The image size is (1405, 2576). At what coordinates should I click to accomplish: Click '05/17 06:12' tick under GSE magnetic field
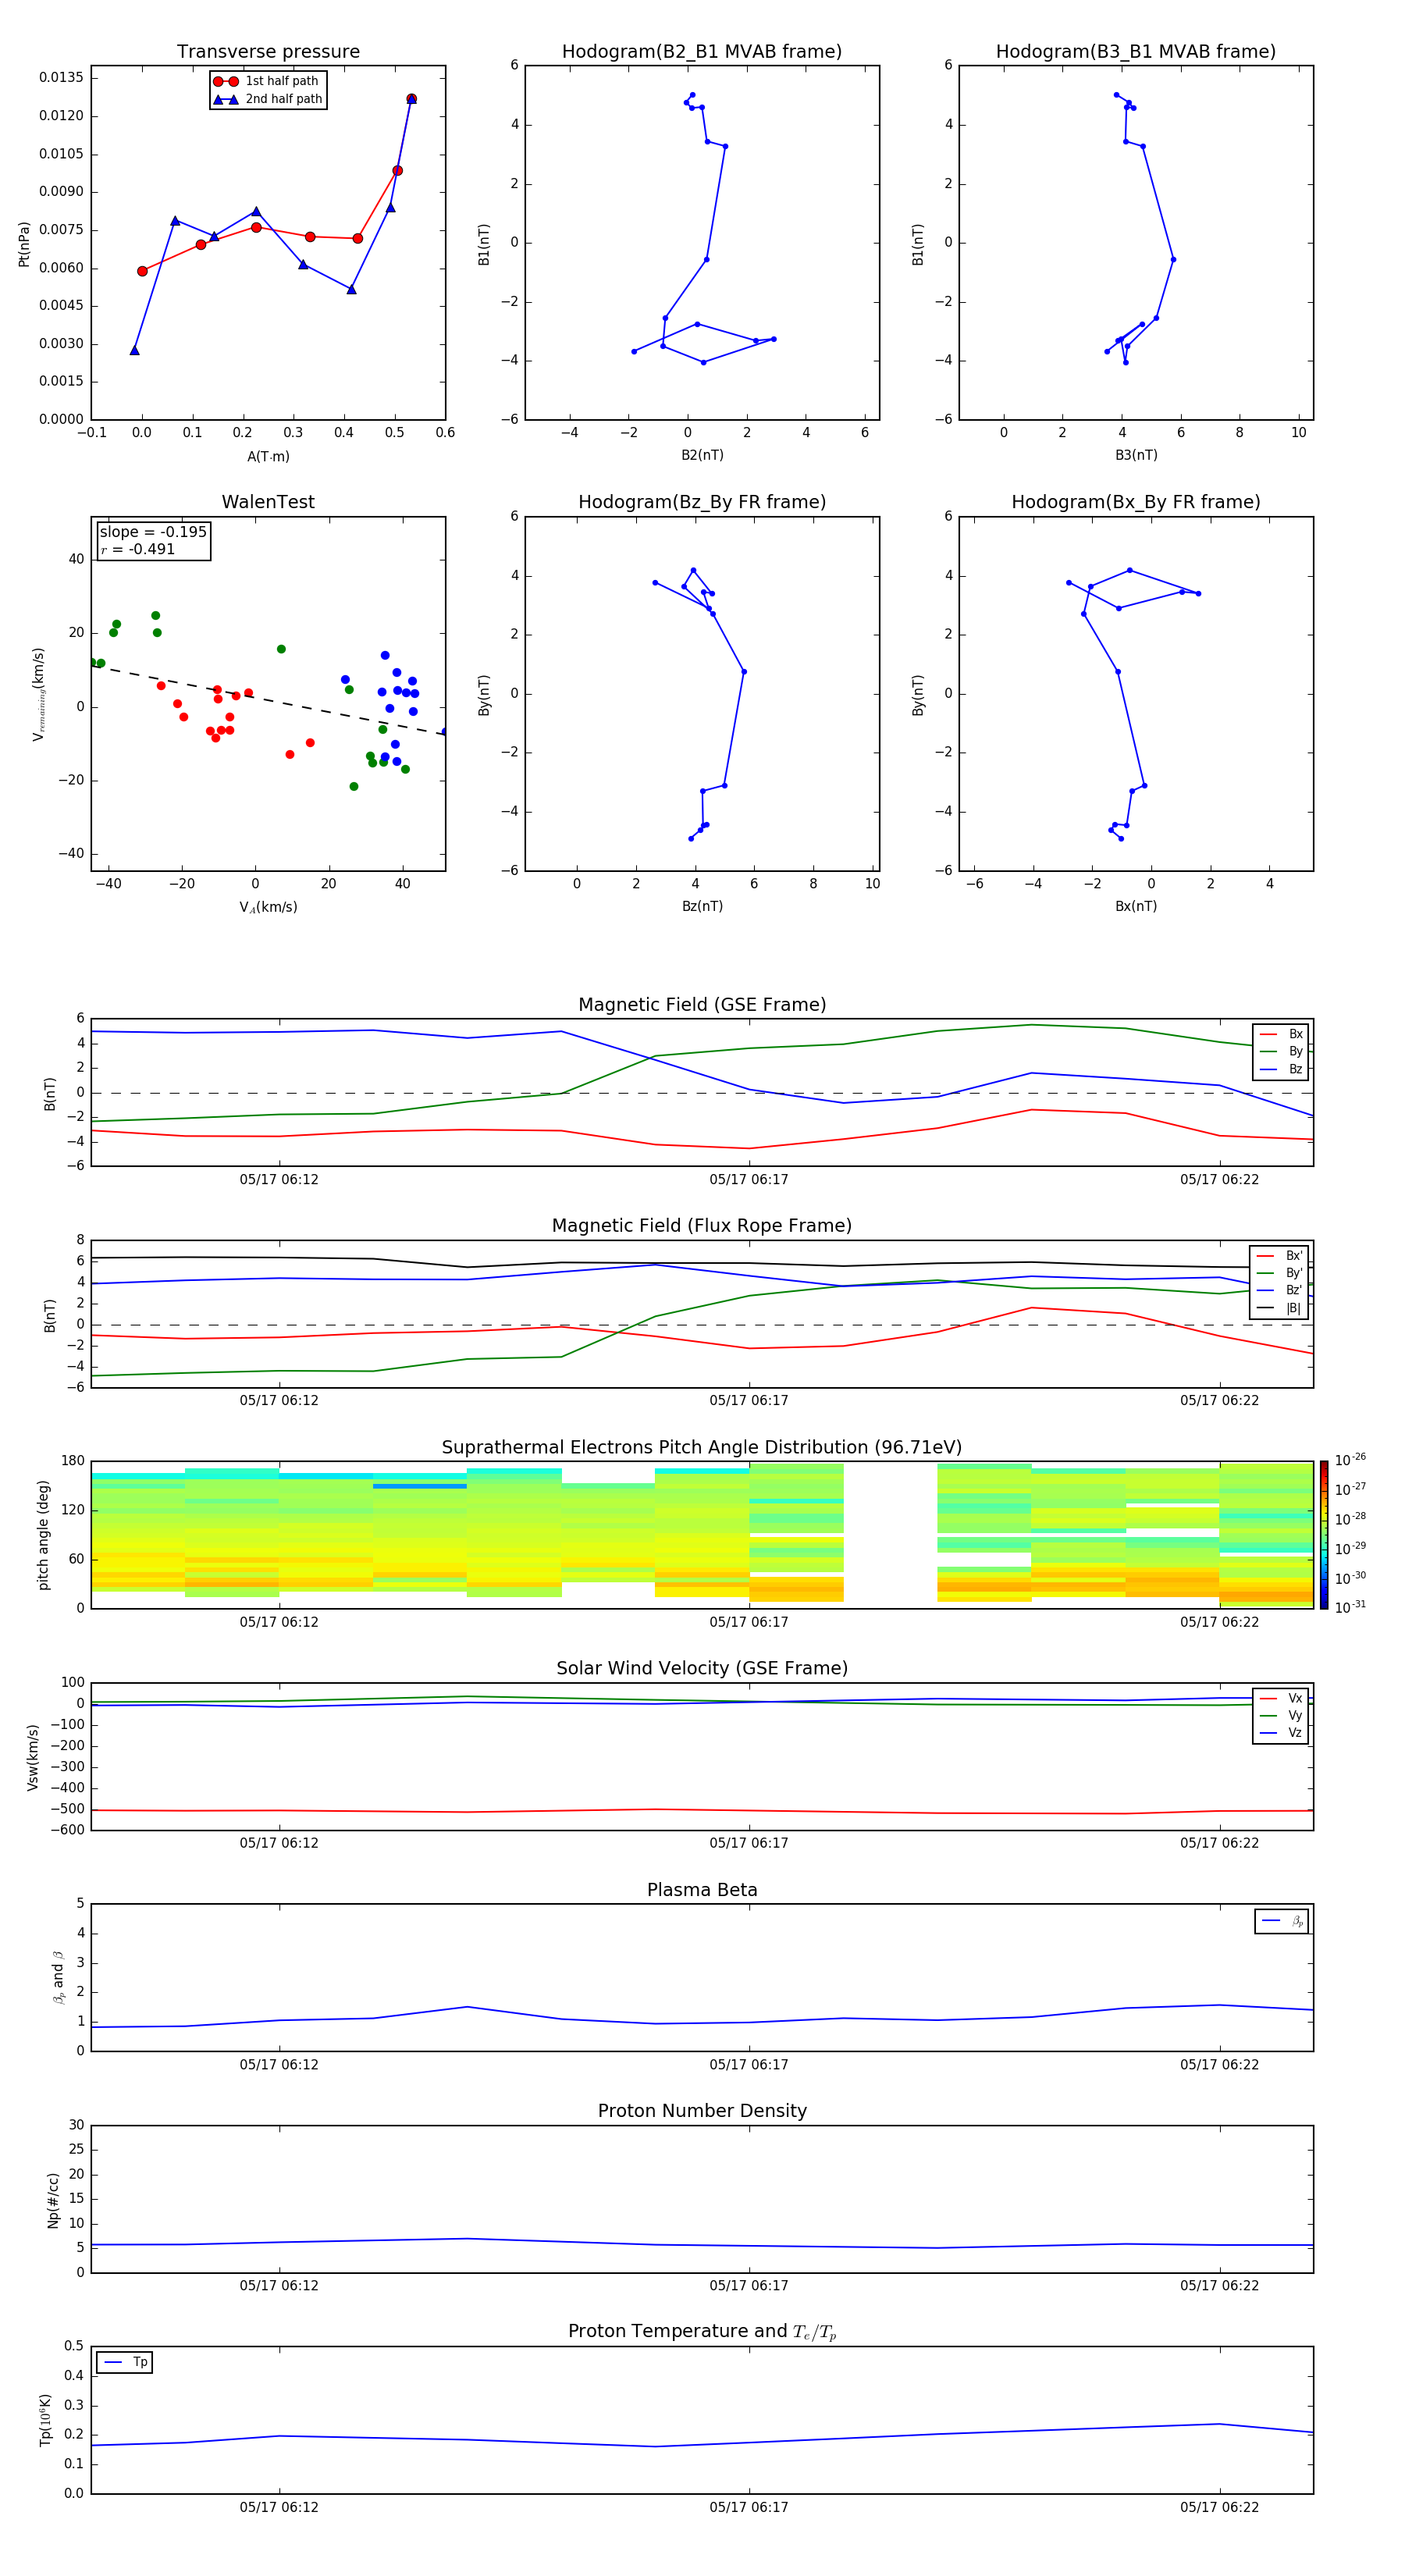click(279, 1180)
